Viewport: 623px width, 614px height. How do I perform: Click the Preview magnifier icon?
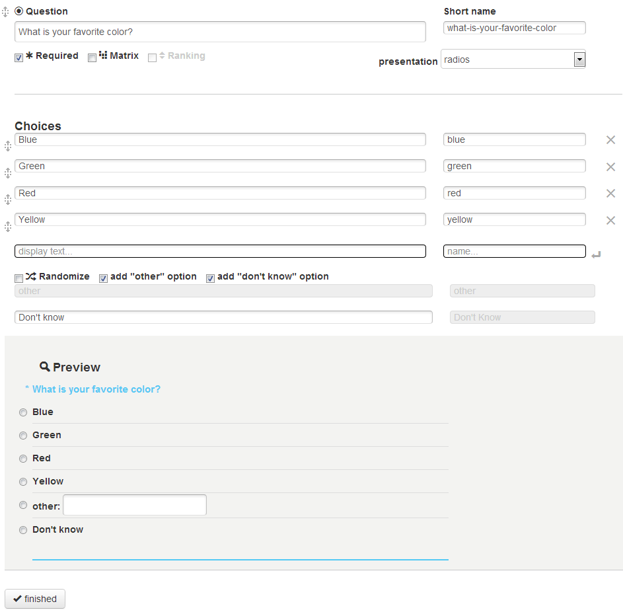pos(44,366)
